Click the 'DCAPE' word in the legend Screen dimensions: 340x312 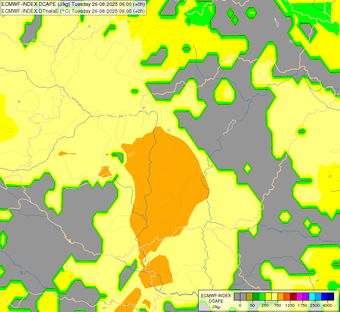point(216,301)
